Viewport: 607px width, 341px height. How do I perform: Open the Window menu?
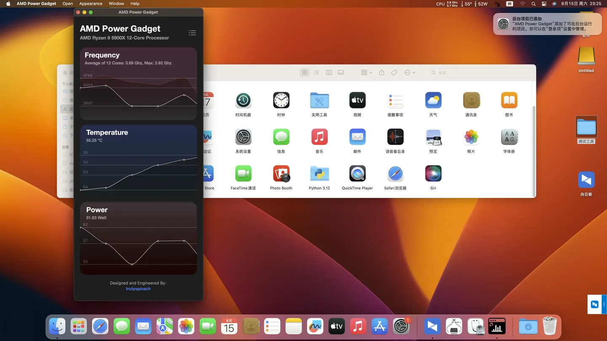[x=116, y=4]
